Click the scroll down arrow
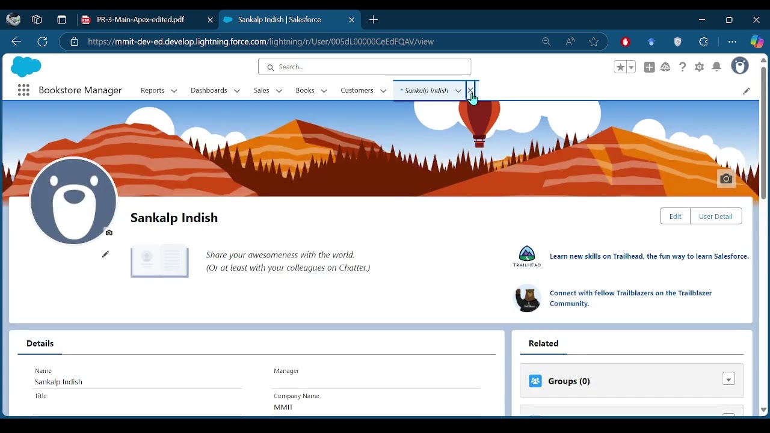Screen dimensions: 770x433 pyautogui.click(x=763, y=410)
